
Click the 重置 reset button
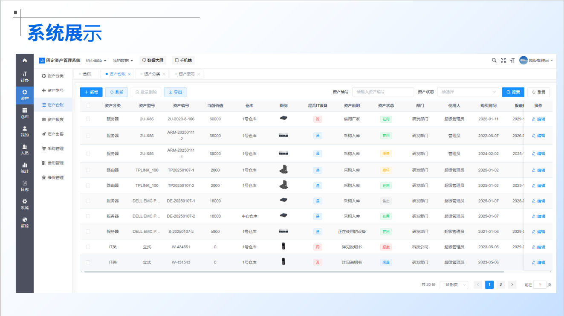(x=539, y=92)
